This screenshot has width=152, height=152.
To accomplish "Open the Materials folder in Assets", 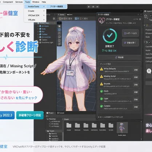I will (x=77, y=127).
